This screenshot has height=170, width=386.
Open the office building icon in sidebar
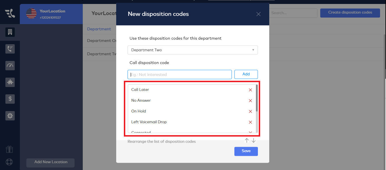(10, 32)
